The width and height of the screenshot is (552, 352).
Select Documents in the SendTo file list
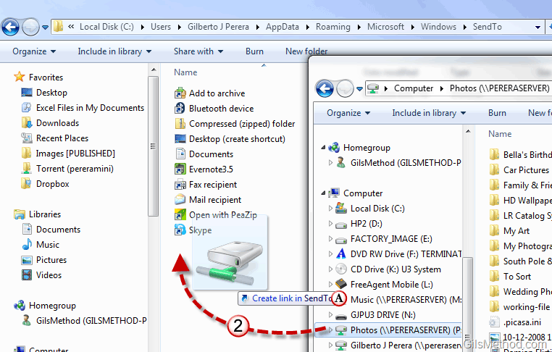tap(204, 154)
